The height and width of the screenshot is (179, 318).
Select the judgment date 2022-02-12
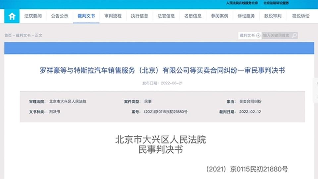coord(250,112)
